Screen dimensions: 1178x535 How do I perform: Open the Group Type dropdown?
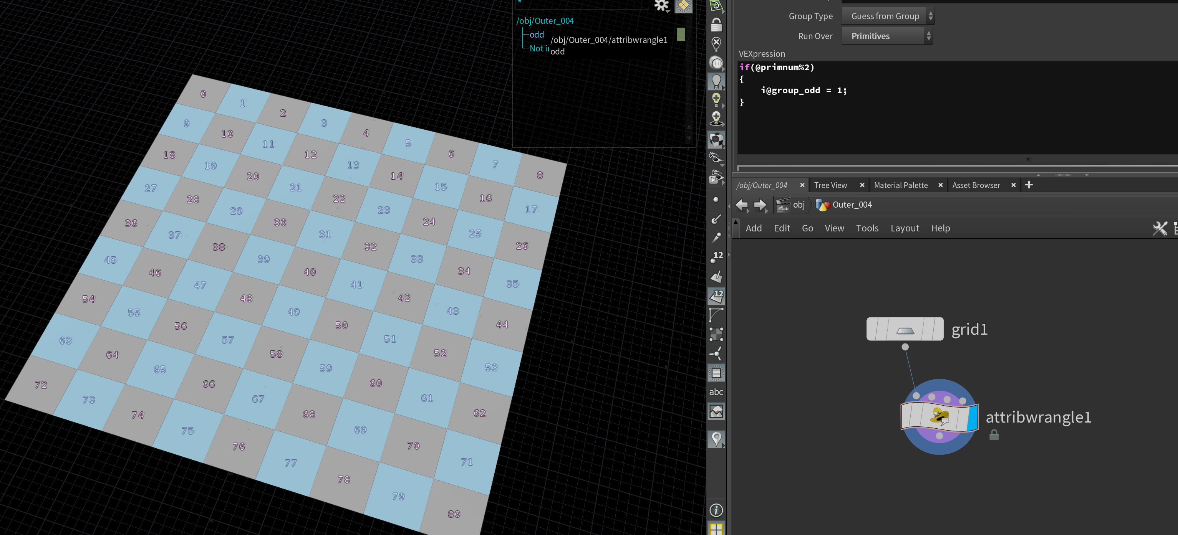click(x=888, y=15)
